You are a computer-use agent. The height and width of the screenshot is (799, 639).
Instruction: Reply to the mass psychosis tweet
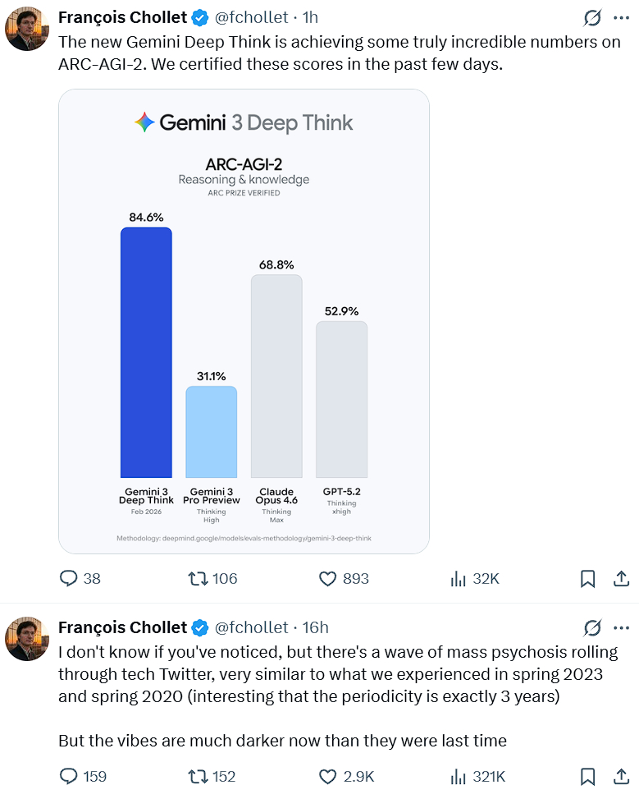pos(69,776)
